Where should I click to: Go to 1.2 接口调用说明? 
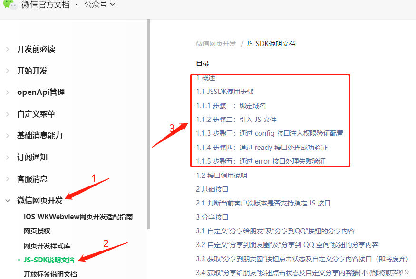point(222,176)
